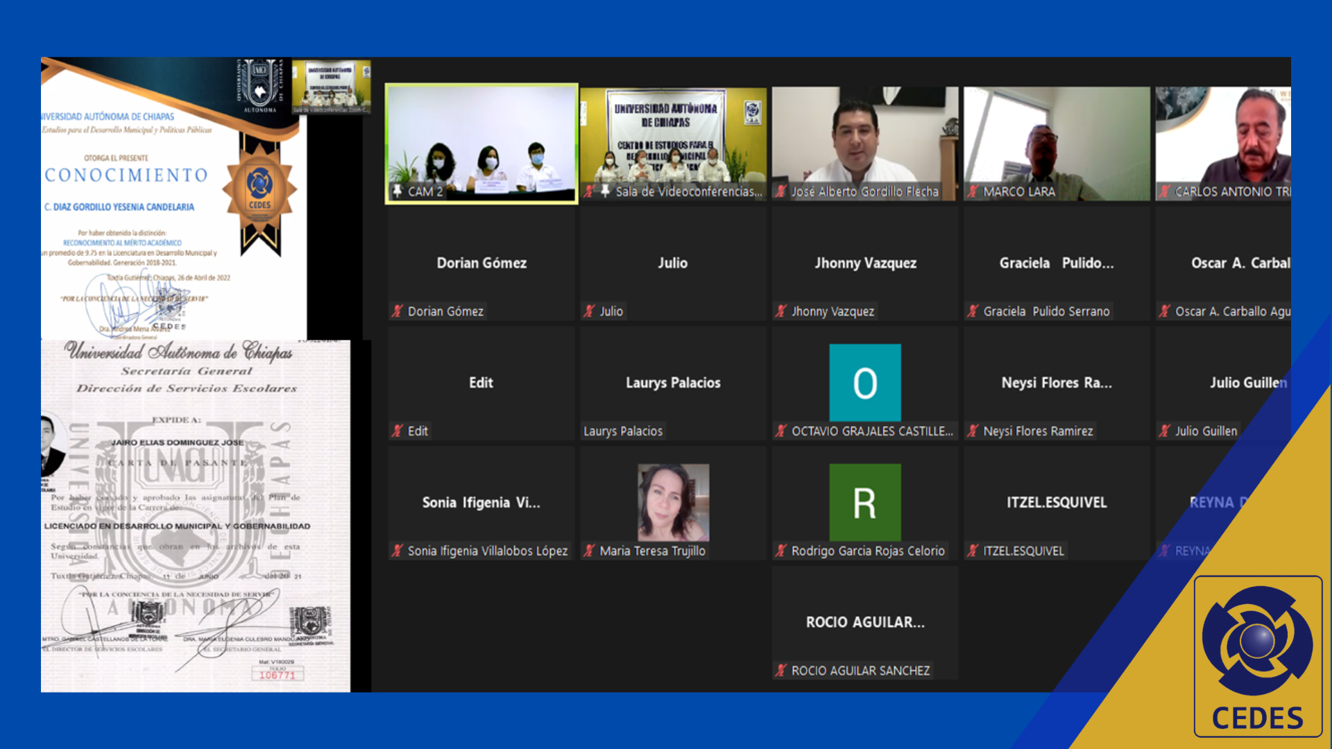Select José Alberto Gordillo Flecha video
This screenshot has width=1332, height=749.
click(865, 144)
